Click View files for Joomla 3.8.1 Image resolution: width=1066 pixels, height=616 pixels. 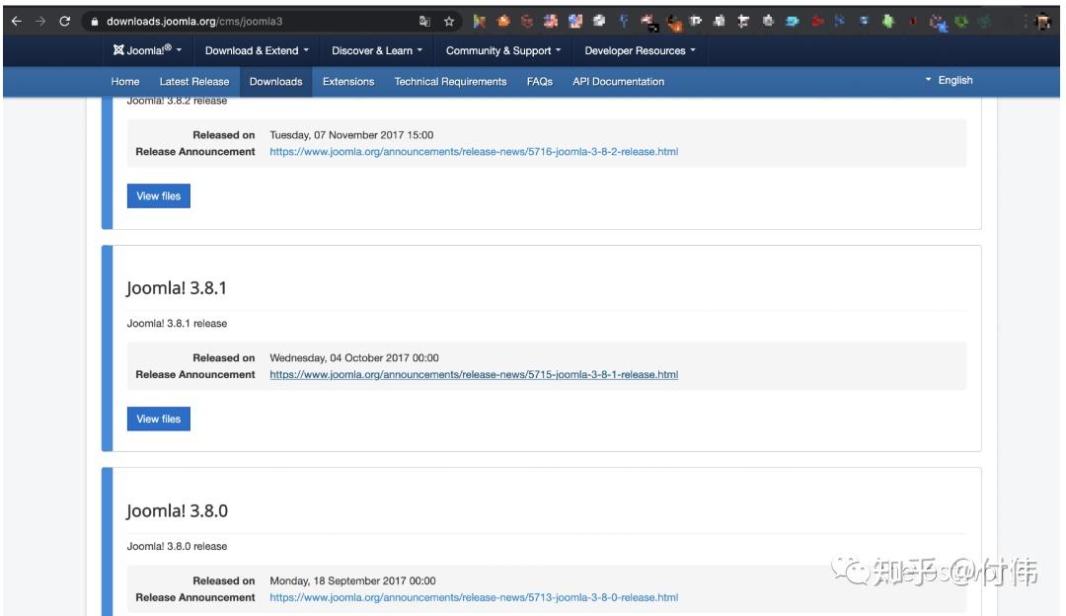[158, 419]
